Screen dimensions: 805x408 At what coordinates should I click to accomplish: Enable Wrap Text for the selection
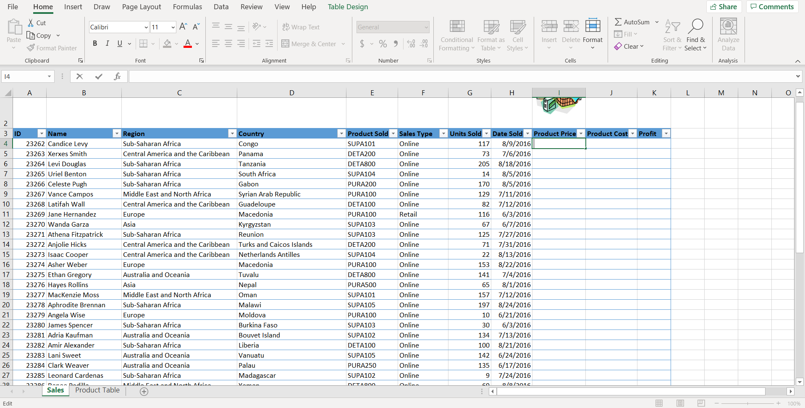[301, 27]
